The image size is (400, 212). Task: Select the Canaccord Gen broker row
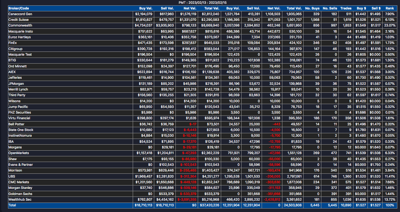click(x=203, y=14)
